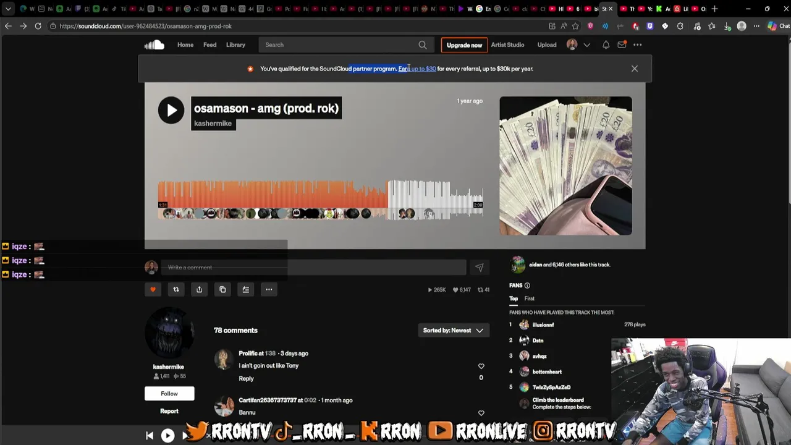This screenshot has height=445, width=791.
Task: Open the messages envelope icon
Action: 622,44
